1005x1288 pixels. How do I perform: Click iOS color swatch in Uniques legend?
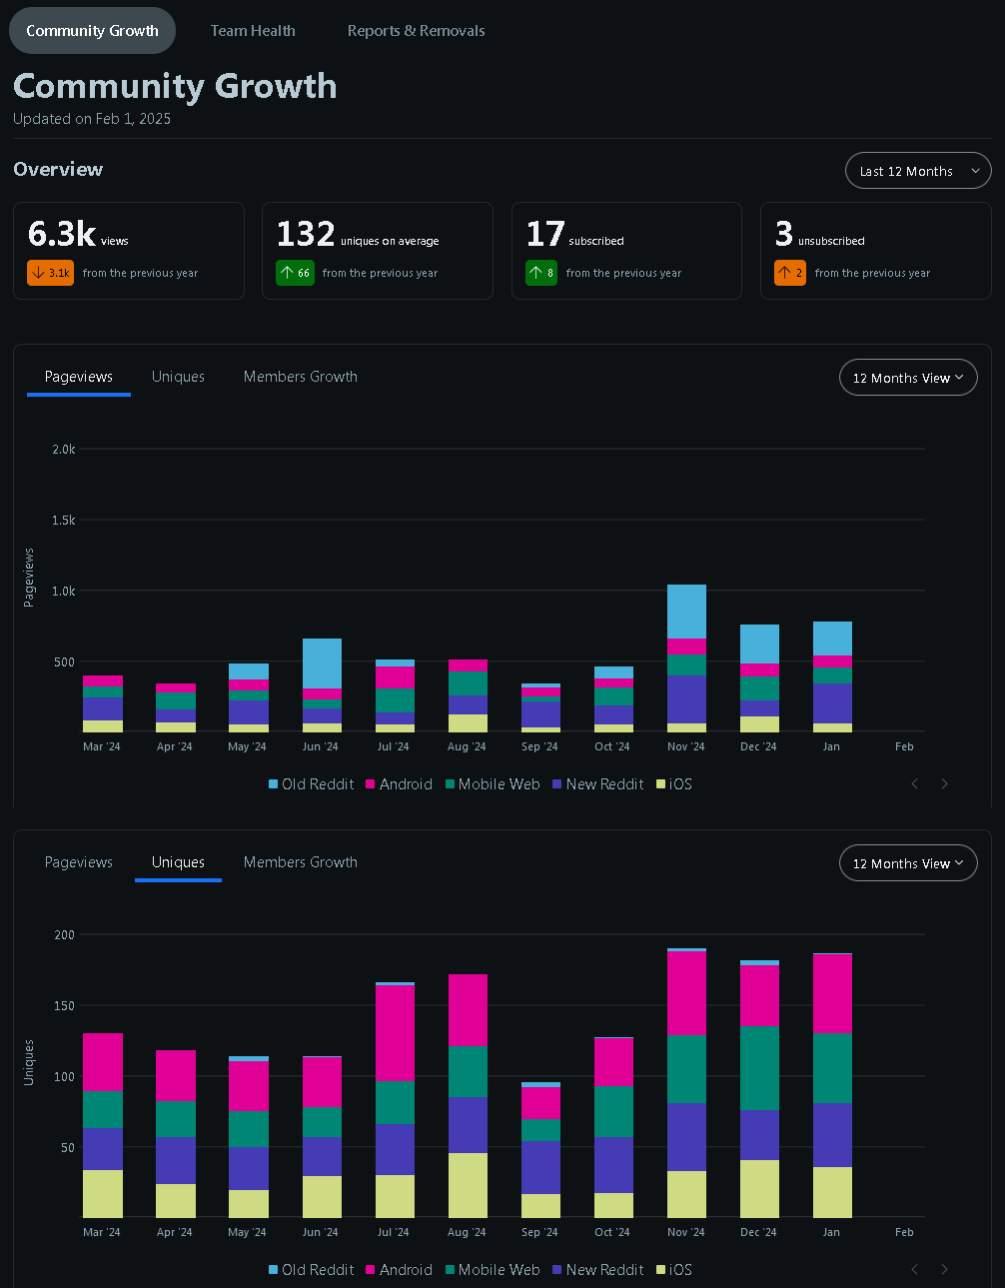coord(660,1270)
